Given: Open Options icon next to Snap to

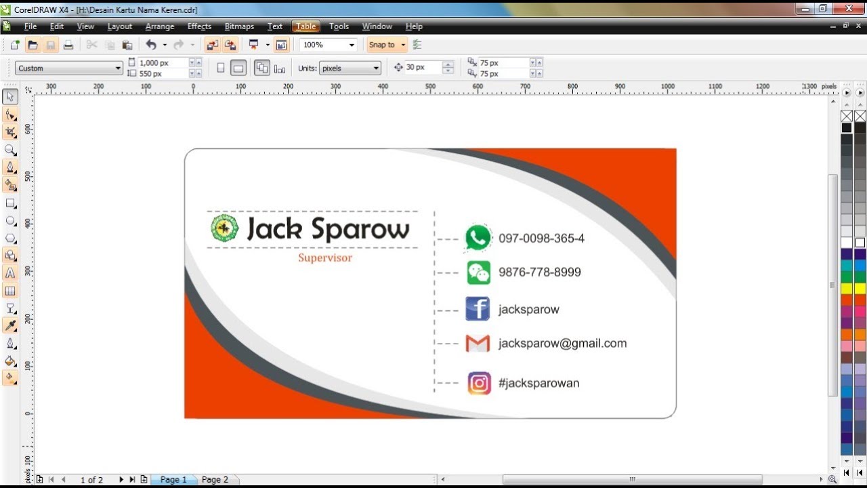Looking at the screenshot, I should tap(417, 45).
